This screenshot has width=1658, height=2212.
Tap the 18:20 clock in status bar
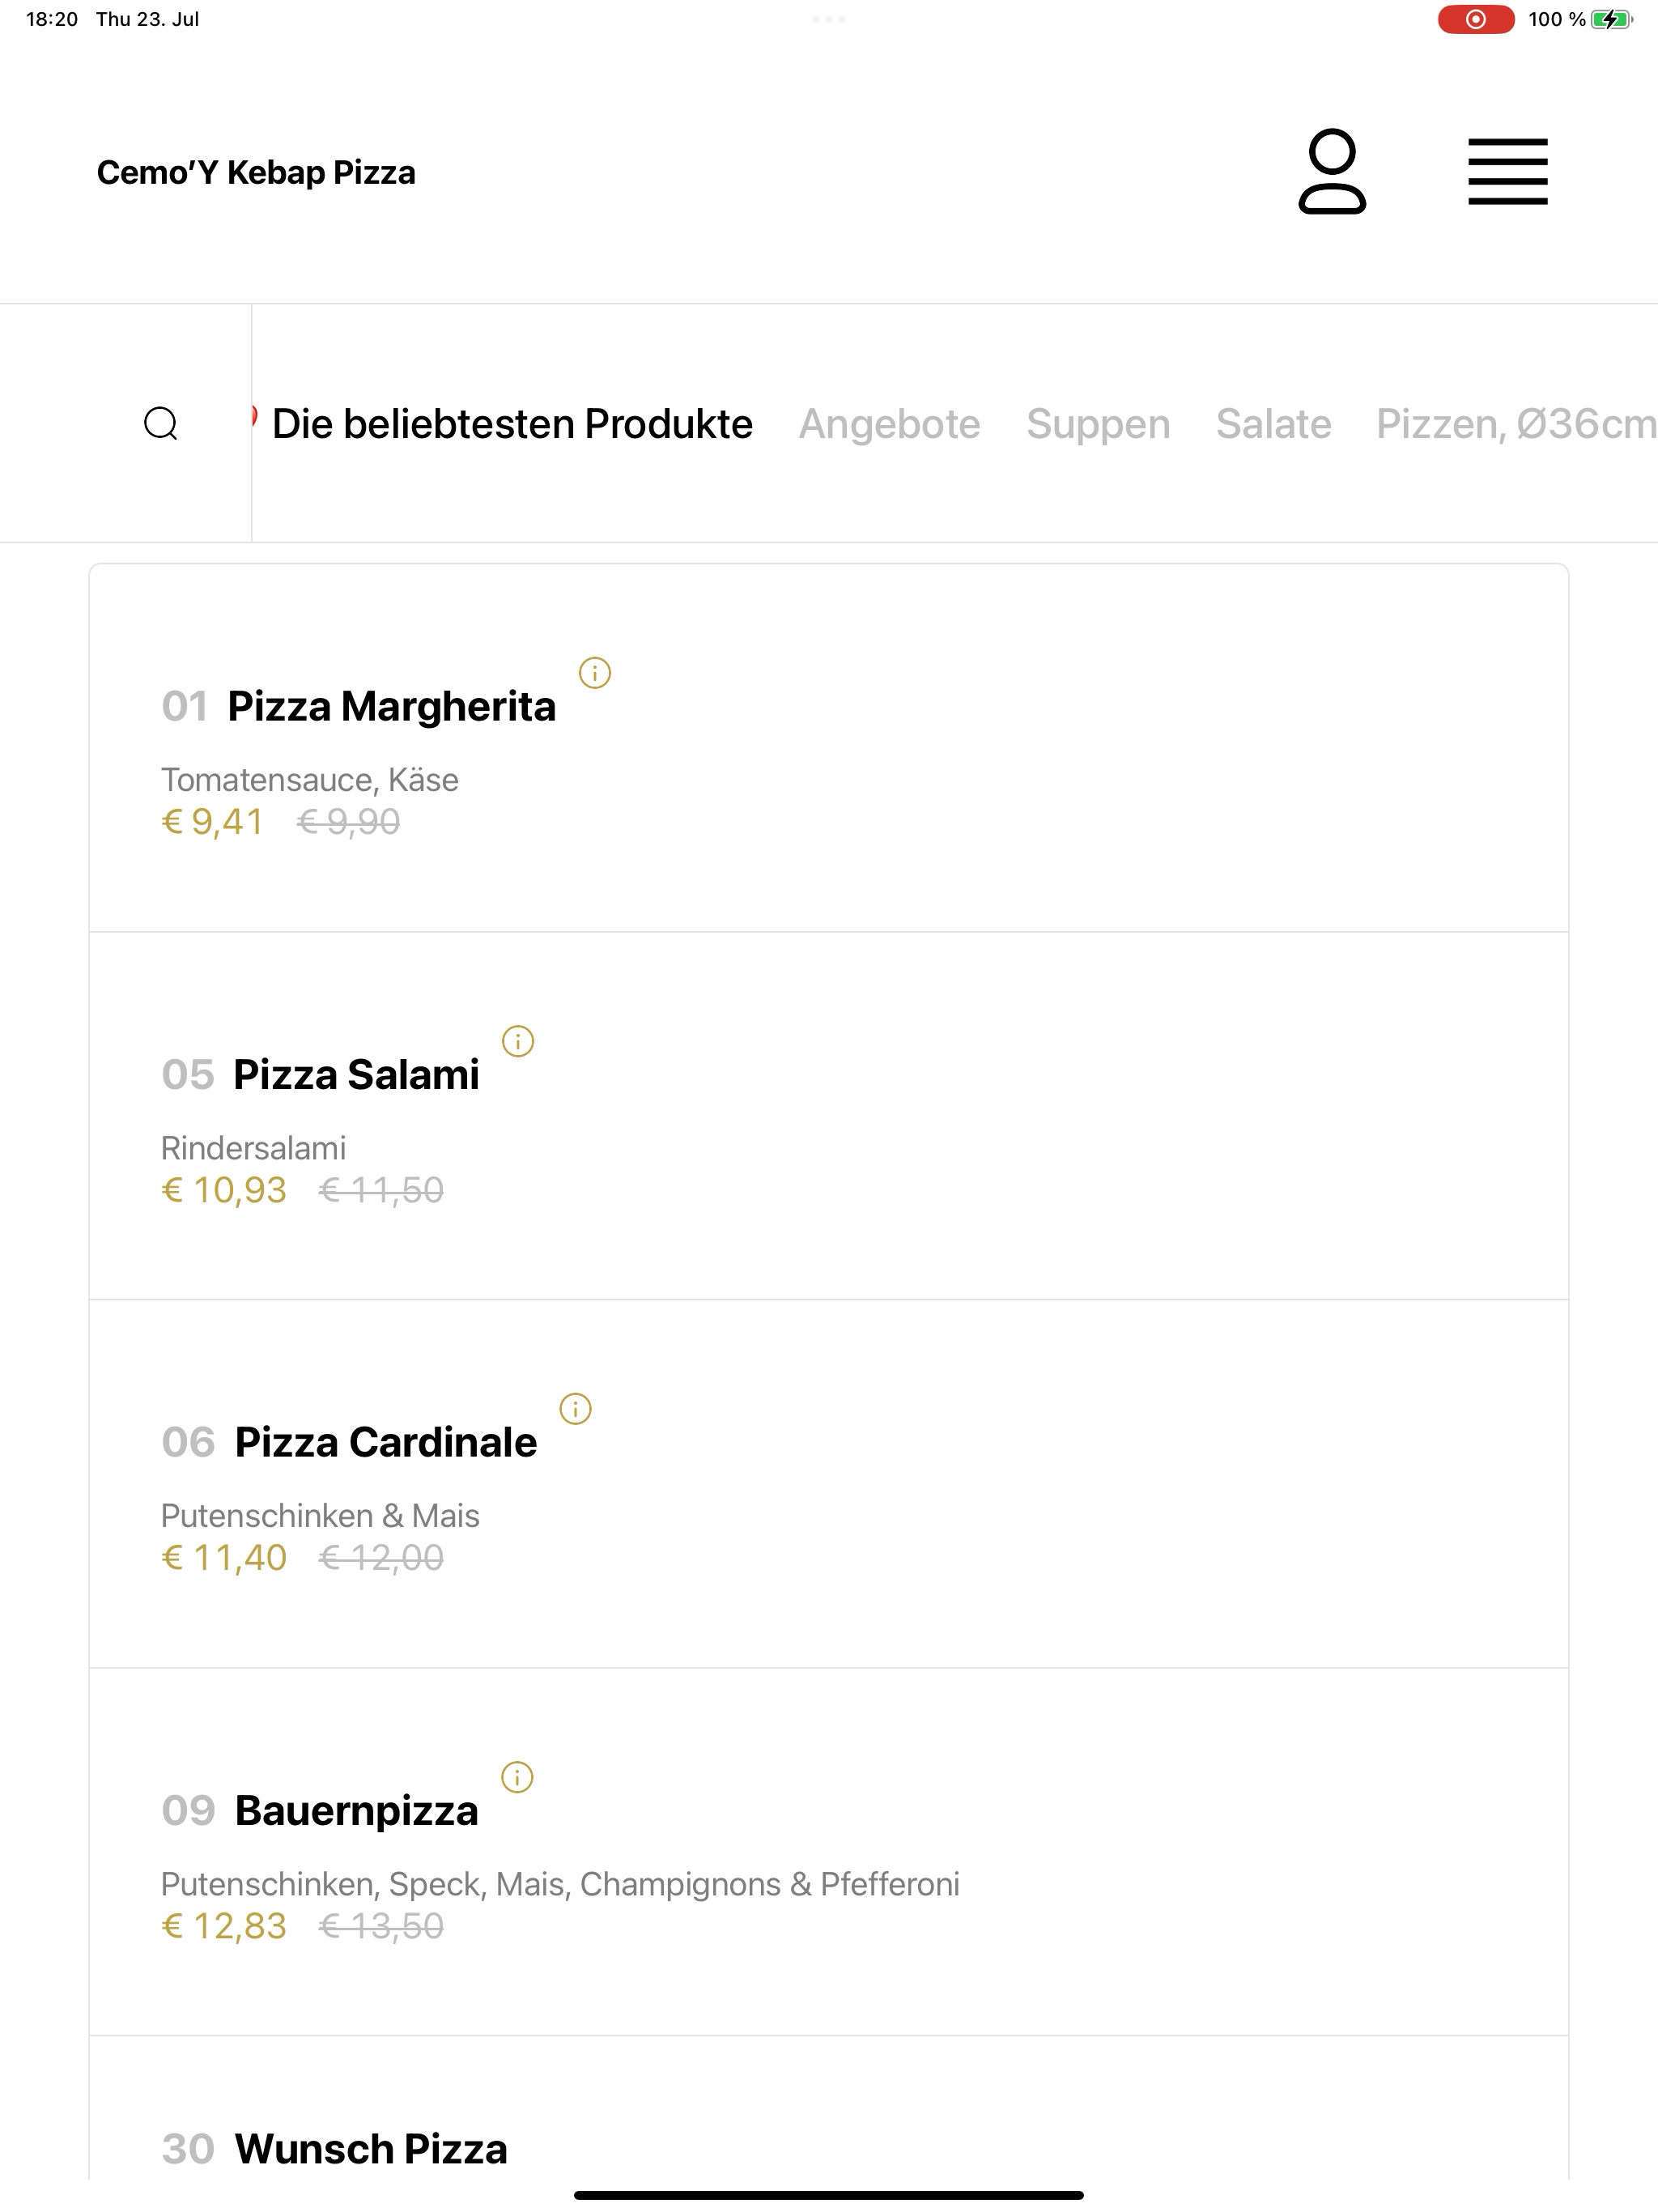(x=52, y=19)
